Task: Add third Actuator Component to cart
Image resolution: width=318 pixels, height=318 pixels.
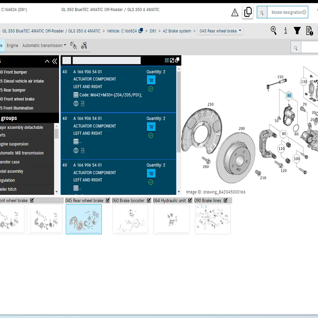Action: 151,173
